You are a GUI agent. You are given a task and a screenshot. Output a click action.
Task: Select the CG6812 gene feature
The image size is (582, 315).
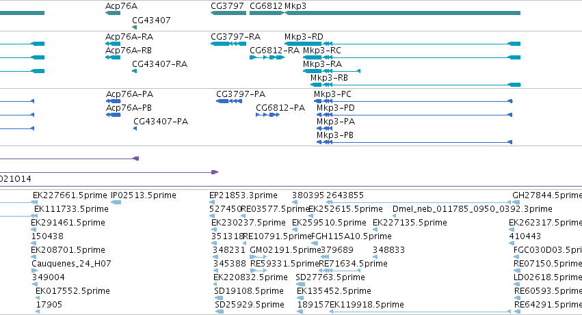click(x=267, y=13)
